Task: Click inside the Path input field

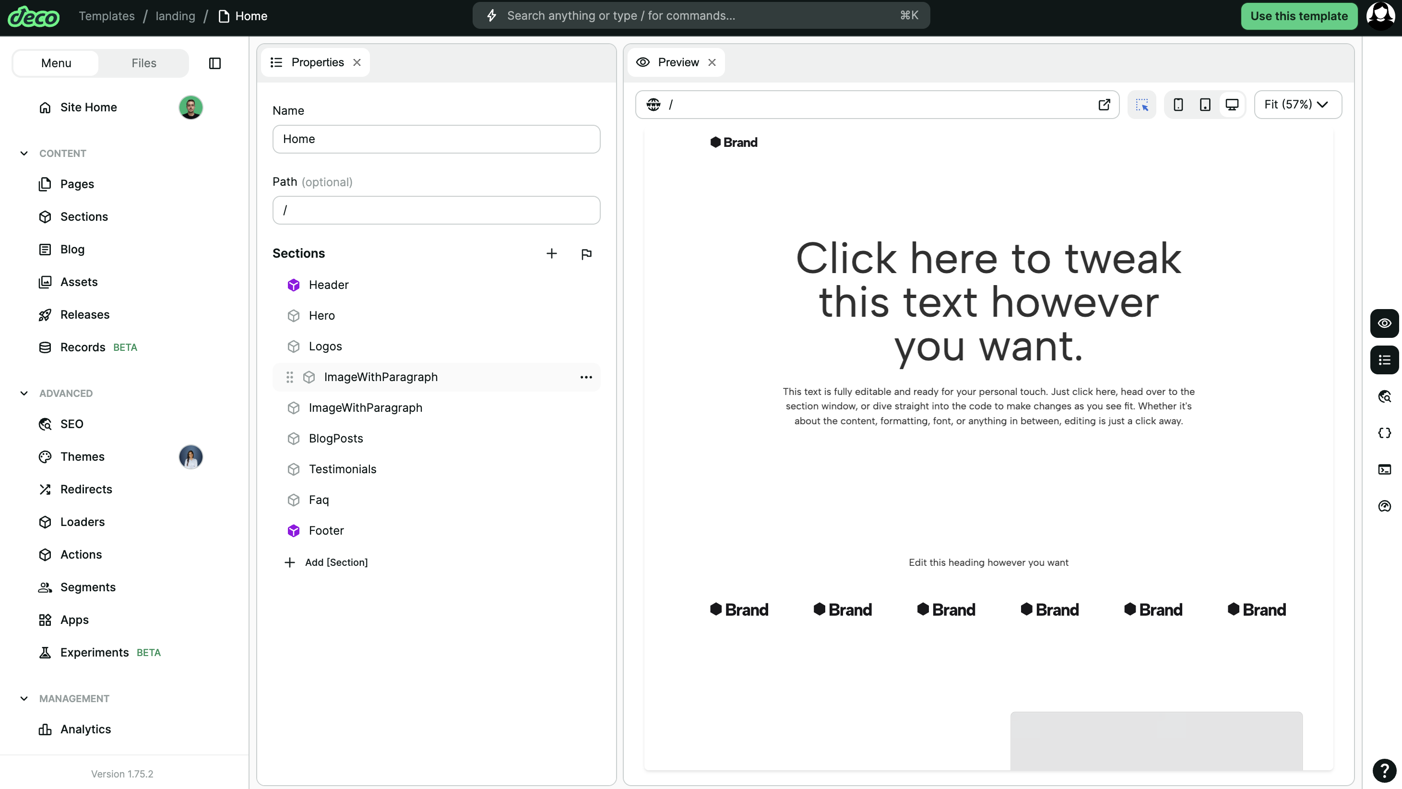Action: [x=435, y=210]
